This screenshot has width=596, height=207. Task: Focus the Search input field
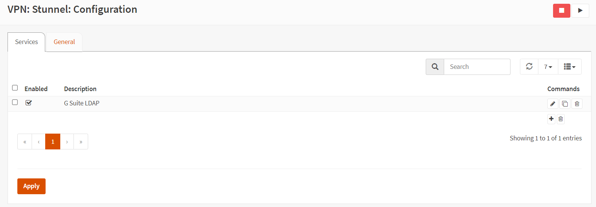pos(477,67)
